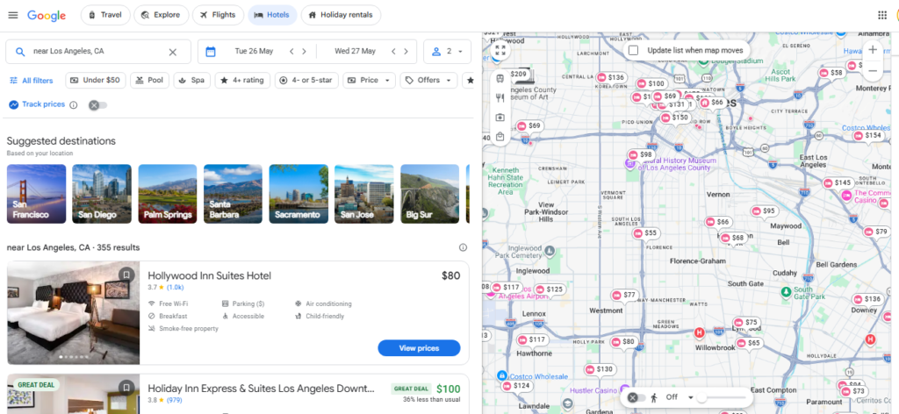
Task: Select the $77 Westmont map pin
Action: pos(624,295)
